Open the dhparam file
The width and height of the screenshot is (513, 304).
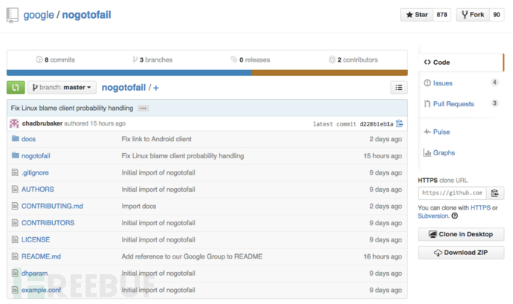34,274
